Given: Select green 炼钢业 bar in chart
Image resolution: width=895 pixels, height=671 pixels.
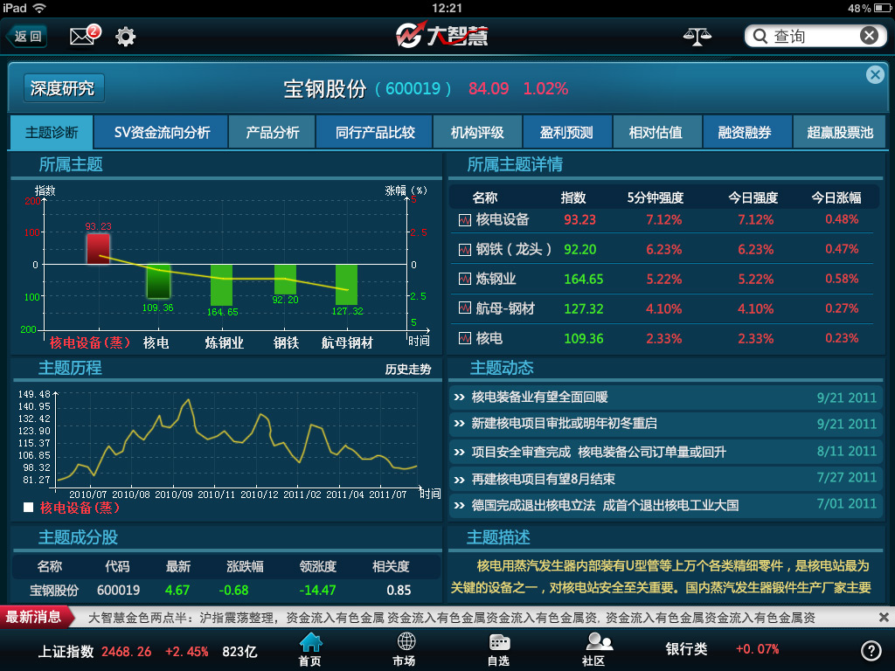Looking at the screenshot, I should click(x=221, y=286).
